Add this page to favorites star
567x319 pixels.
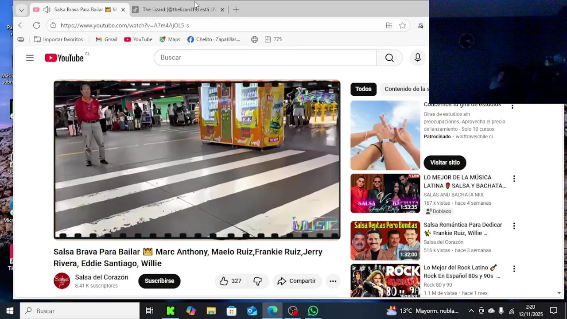(x=402, y=25)
